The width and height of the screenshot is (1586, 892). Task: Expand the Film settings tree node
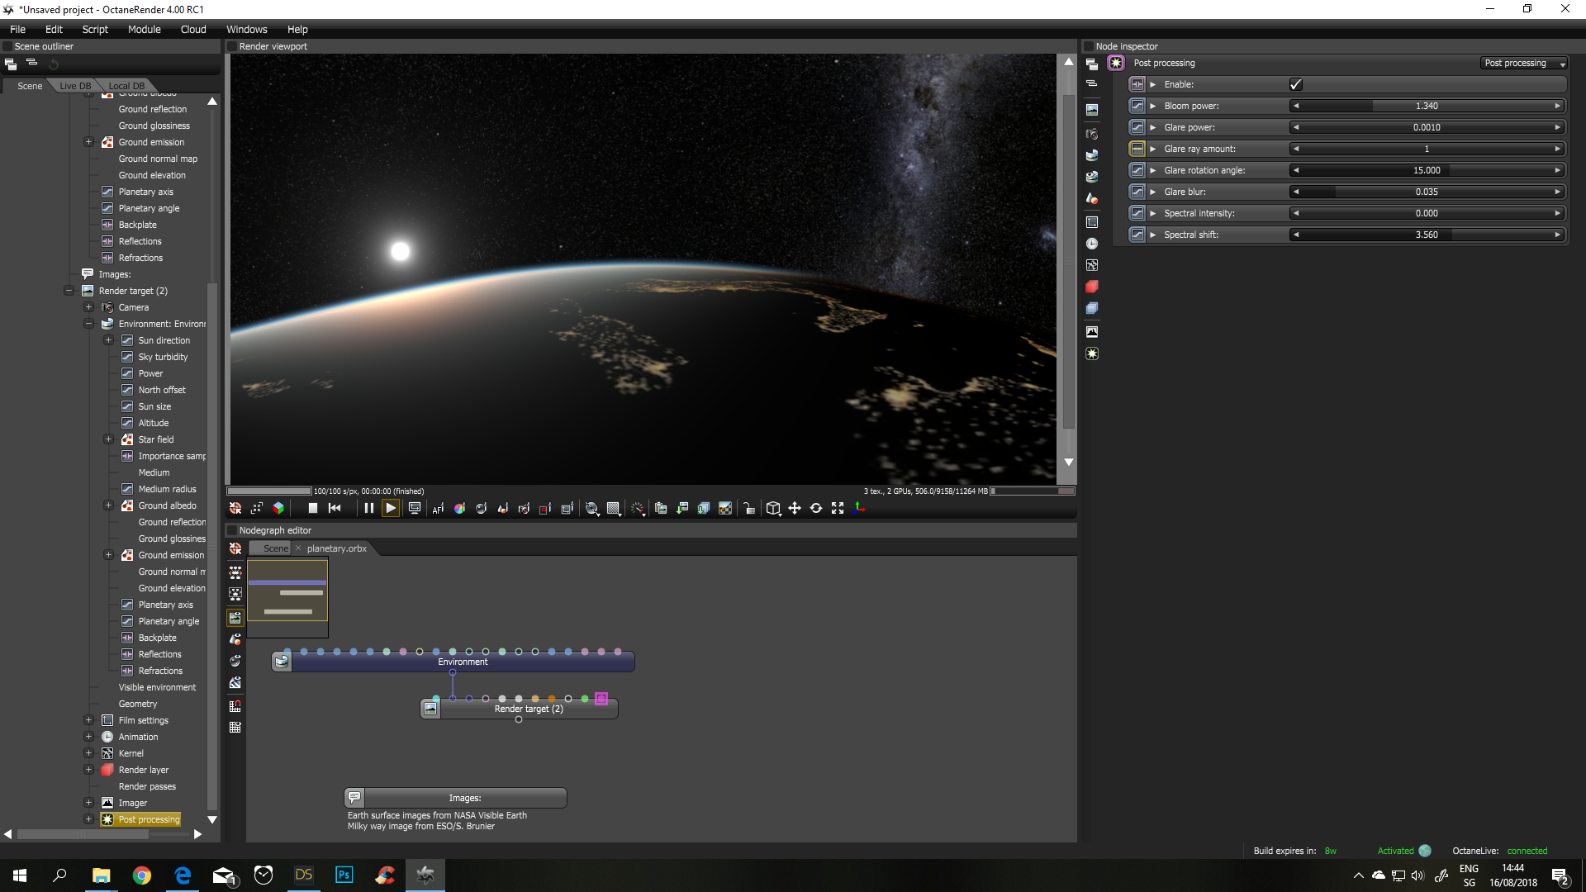88,720
